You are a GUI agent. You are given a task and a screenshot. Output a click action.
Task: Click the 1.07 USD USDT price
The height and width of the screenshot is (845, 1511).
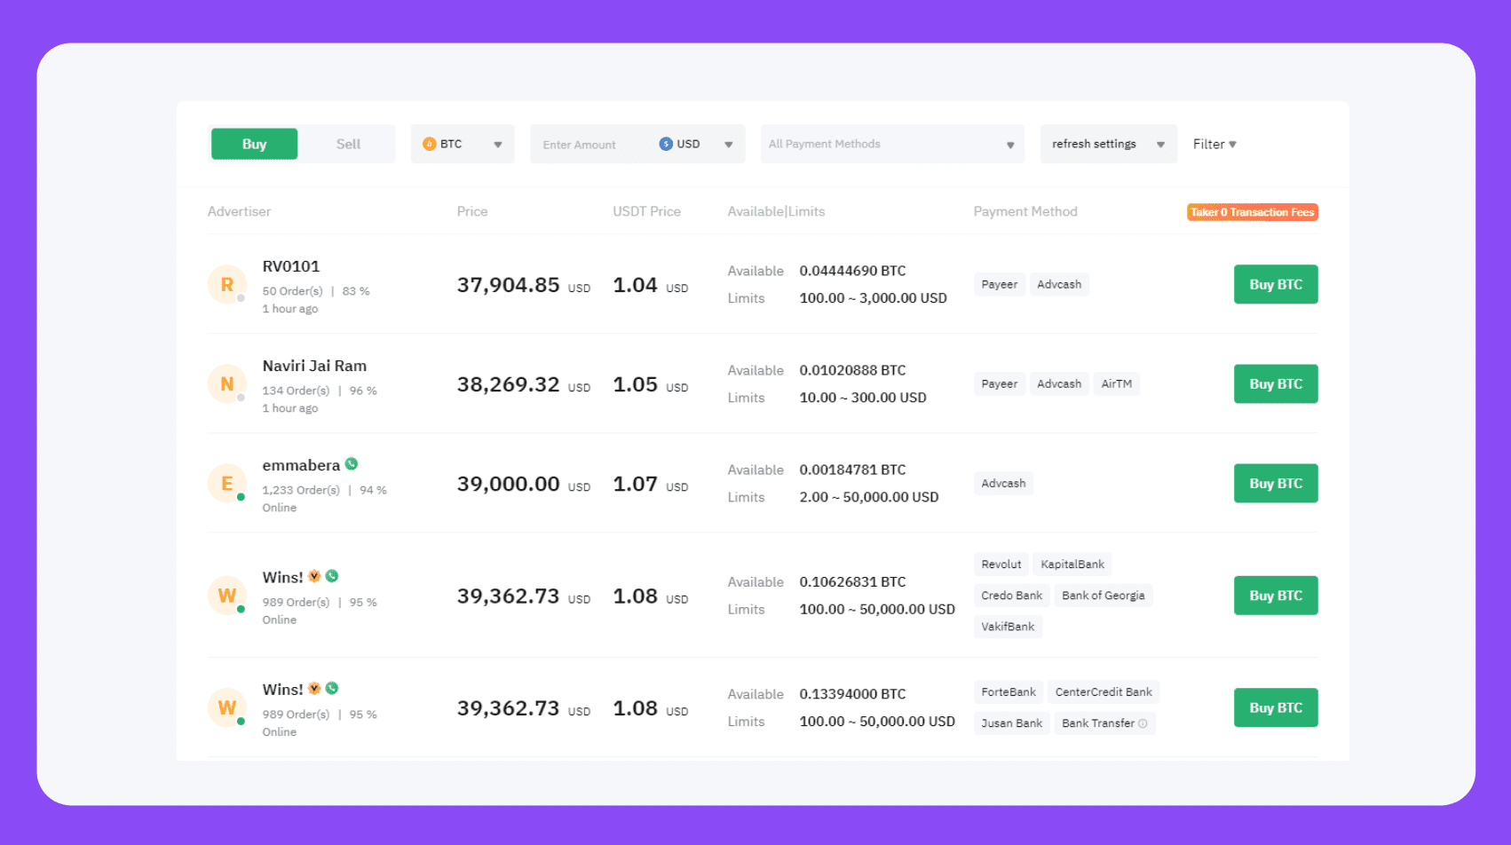(651, 484)
